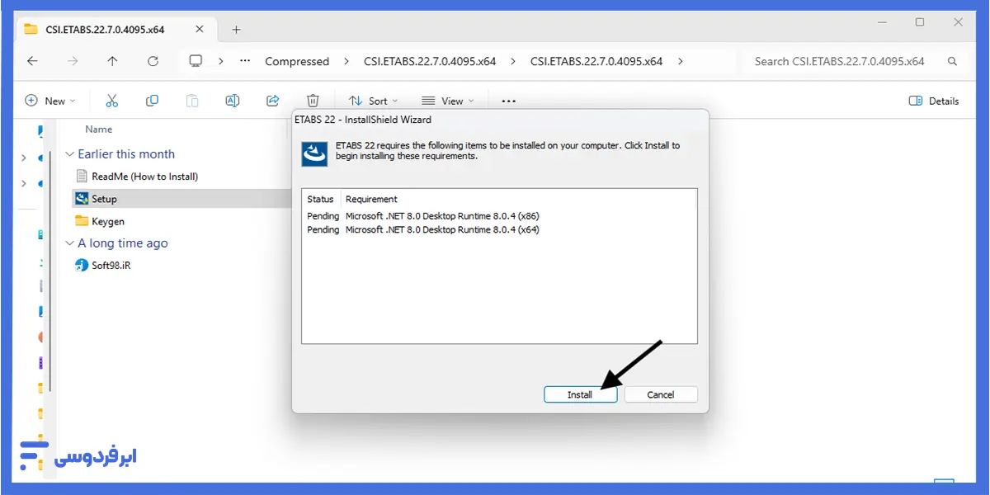Expand the second navigation pane tree item
The width and height of the screenshot is (990, 495).
(x=24, y=183)
